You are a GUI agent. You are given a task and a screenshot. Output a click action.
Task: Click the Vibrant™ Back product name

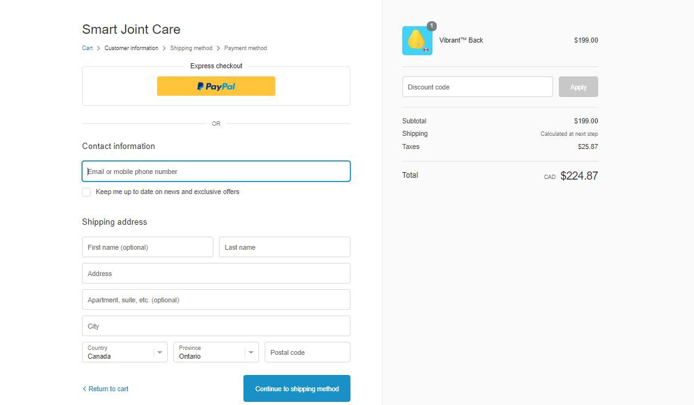(461, 40)
